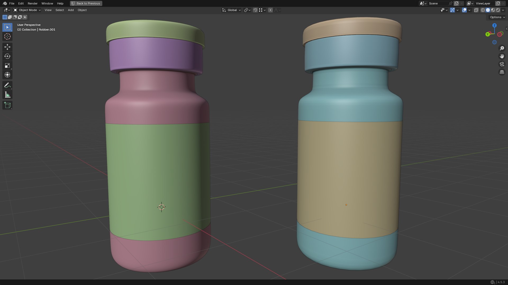Open the pivot point dropdown
The height and width of the screenshot is (285, 508).
247,10
